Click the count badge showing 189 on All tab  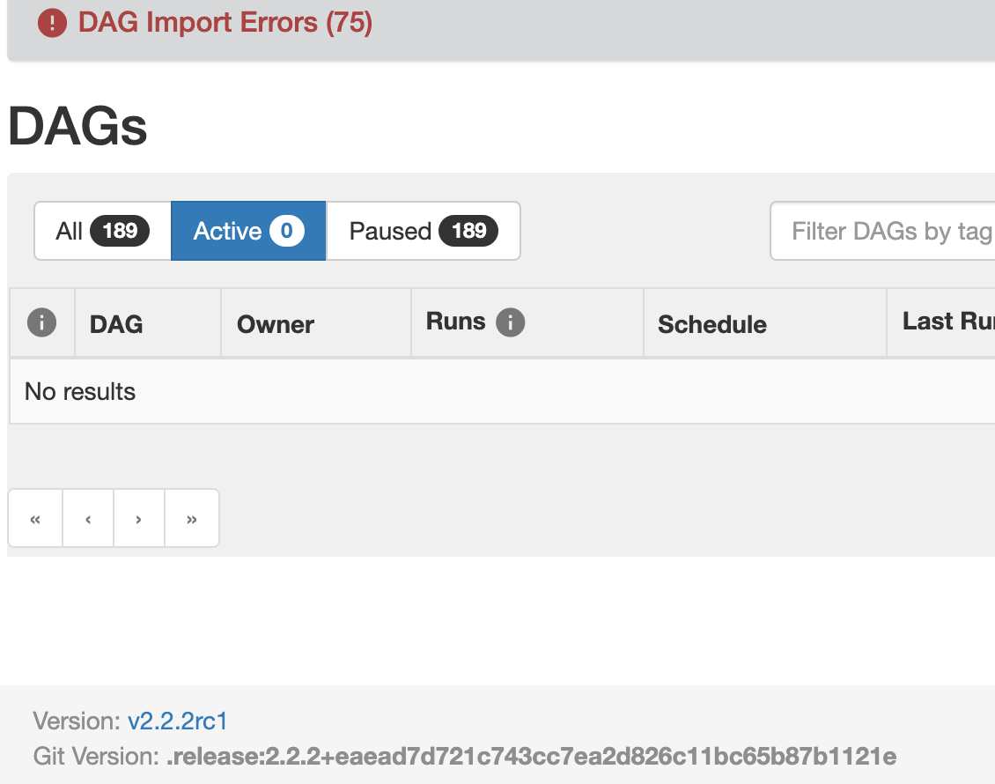point(123,231)
